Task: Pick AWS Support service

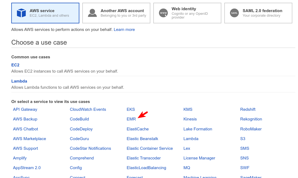Action: pos(26,148)
